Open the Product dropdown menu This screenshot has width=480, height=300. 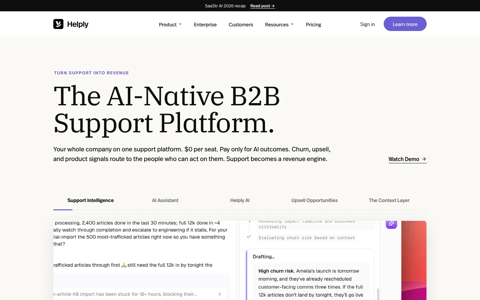click(170, 25)
